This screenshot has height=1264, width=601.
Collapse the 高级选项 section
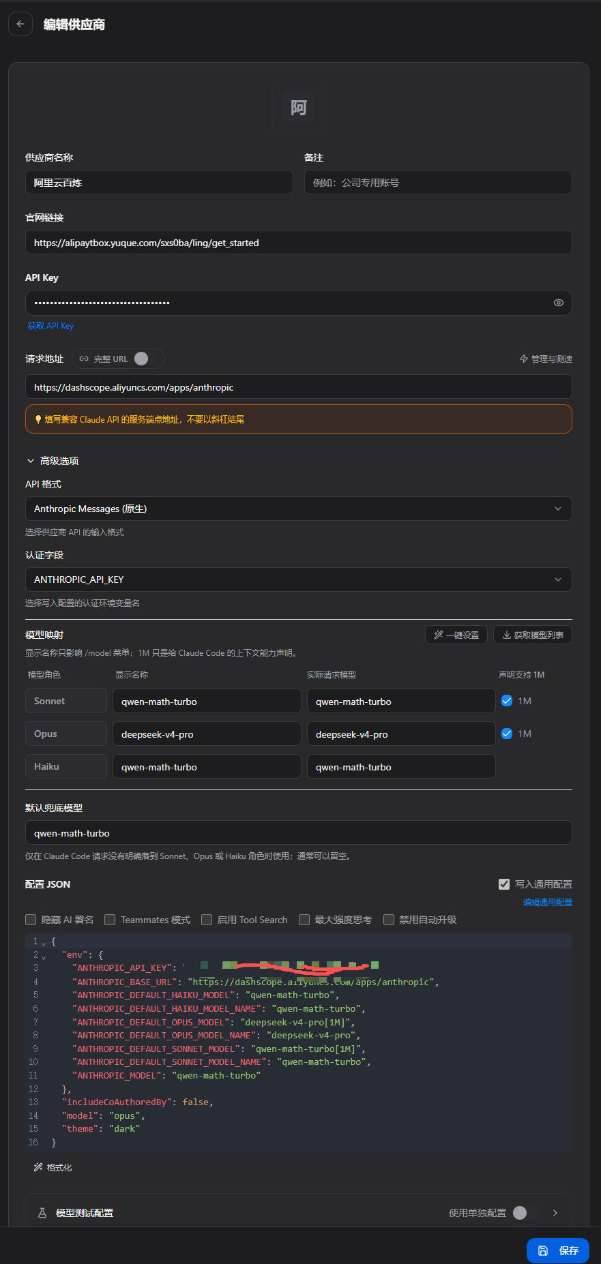point(53,461)
